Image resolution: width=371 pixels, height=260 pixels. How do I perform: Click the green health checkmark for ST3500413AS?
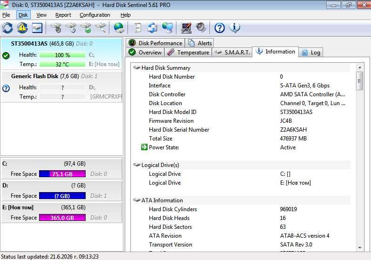click(x=6, y=55)
